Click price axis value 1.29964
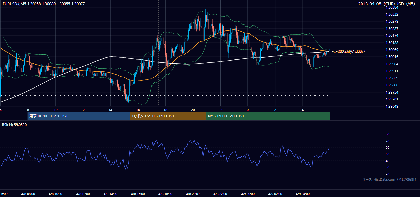This screenshot has height=197, width=420. pos(392,64)
